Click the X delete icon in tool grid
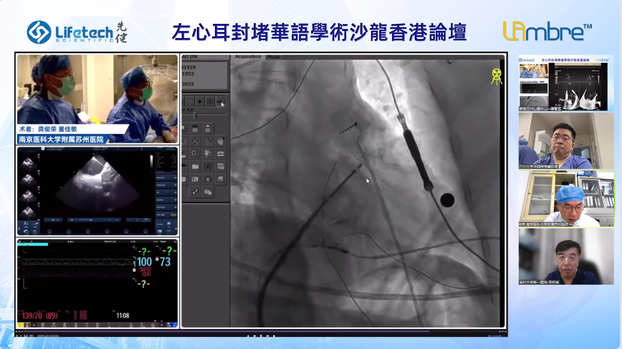Viewport: 622px width, 349px height. (x=207, y=166)
